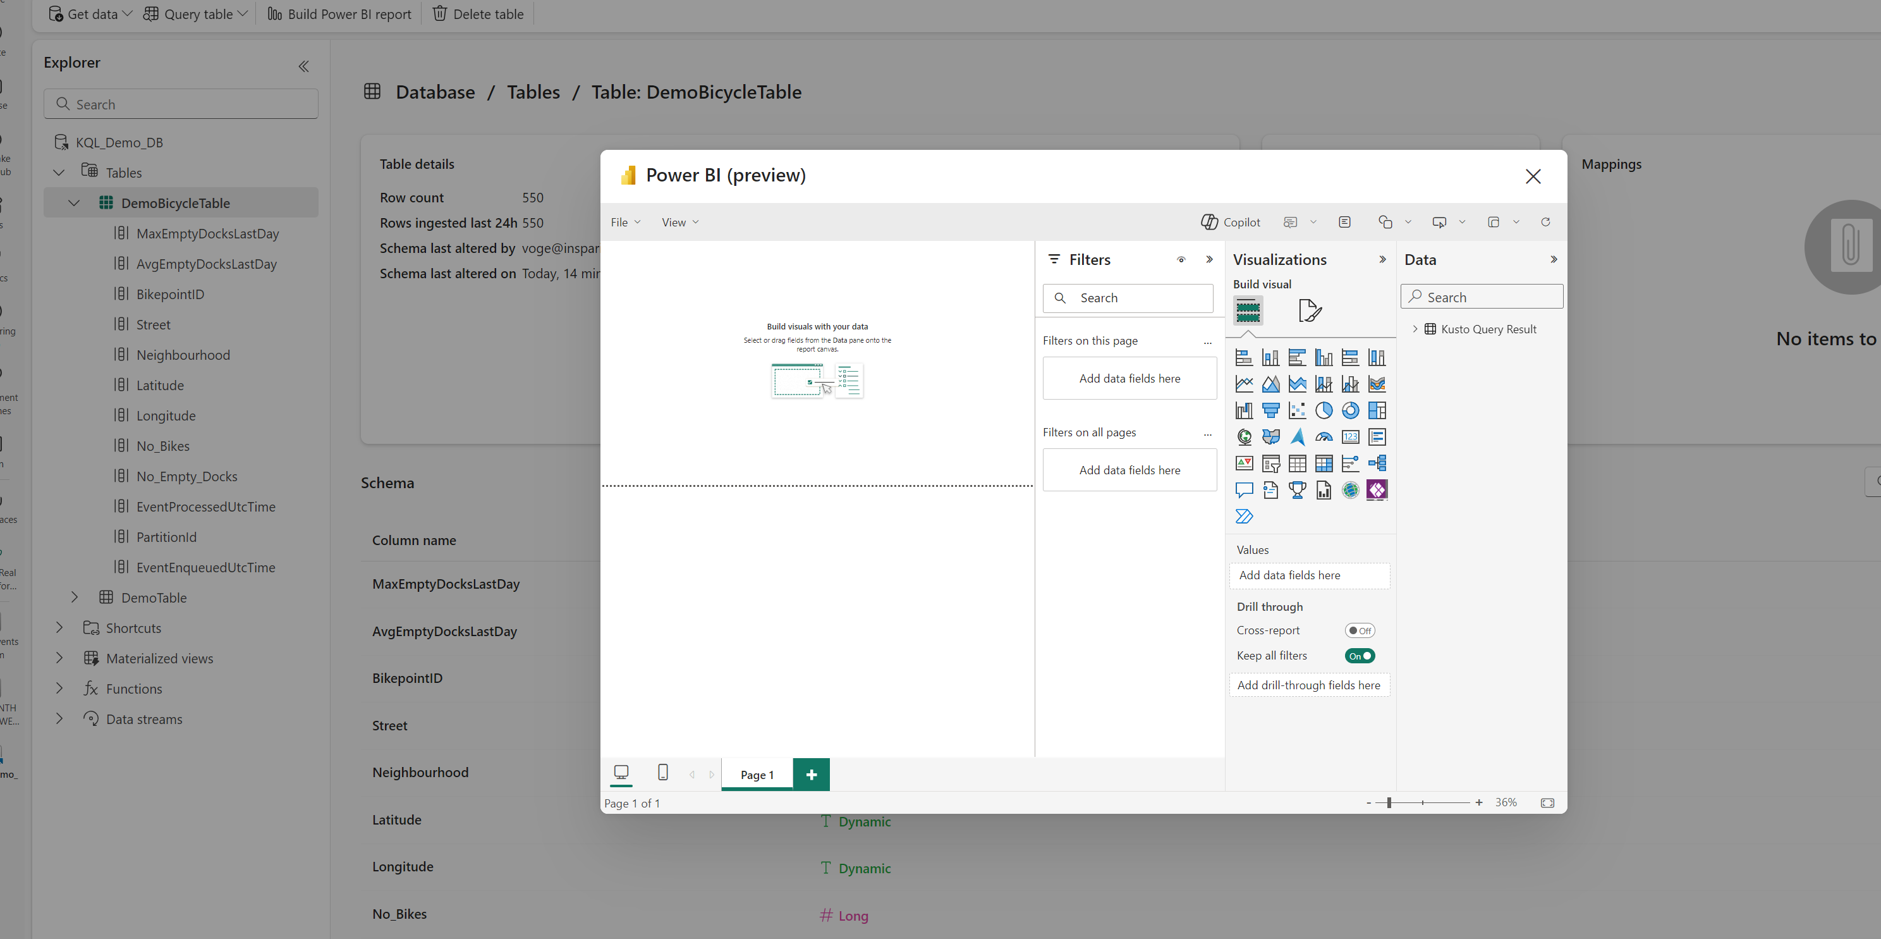Toggle Keep all filters switch
Image resolution: width=1881 pixels, height=939 pixels.
pos(1360,656)
